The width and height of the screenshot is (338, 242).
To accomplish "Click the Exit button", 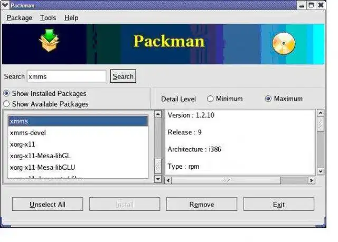I will (279, 204).
